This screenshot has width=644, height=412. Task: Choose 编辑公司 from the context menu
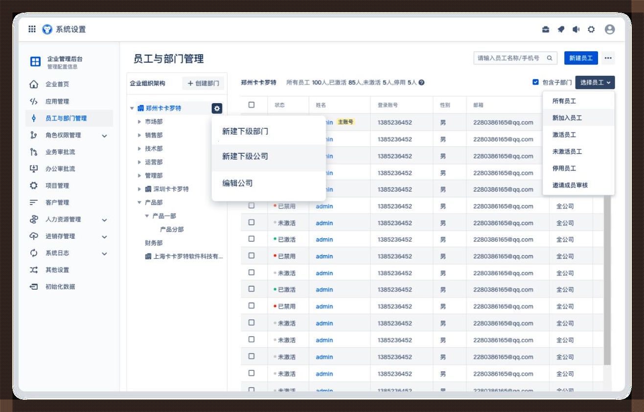(x=269, y=183)
